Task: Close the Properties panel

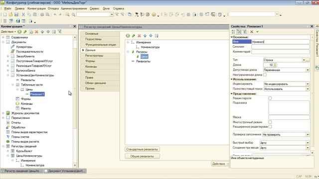Action: pos(312,26)
